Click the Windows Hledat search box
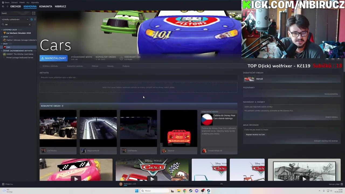Screen dimensions: 345x194 tap(155, 191)
